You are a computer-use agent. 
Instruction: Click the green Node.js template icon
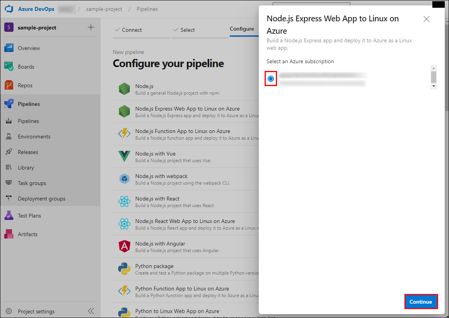(x=124, y=89)
